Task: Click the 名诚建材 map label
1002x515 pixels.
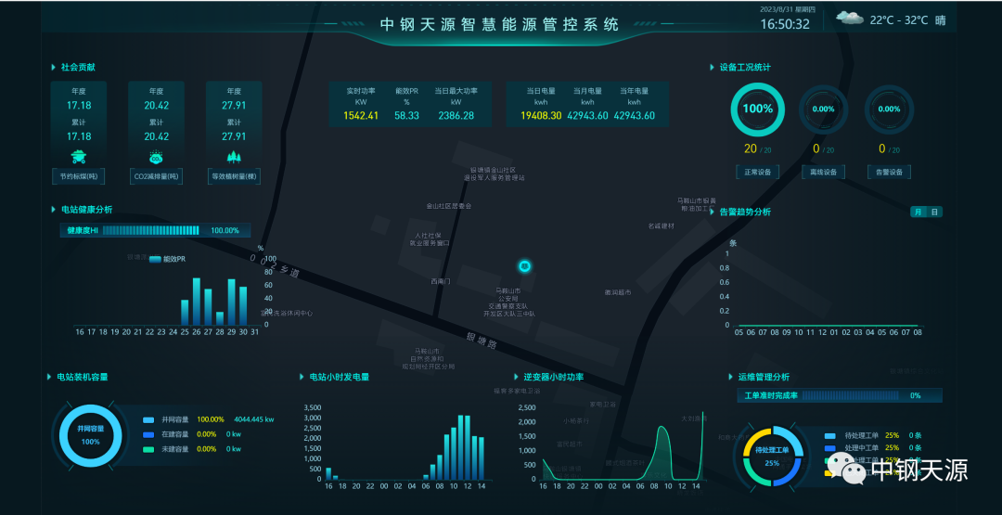Action: pos(661,225)
